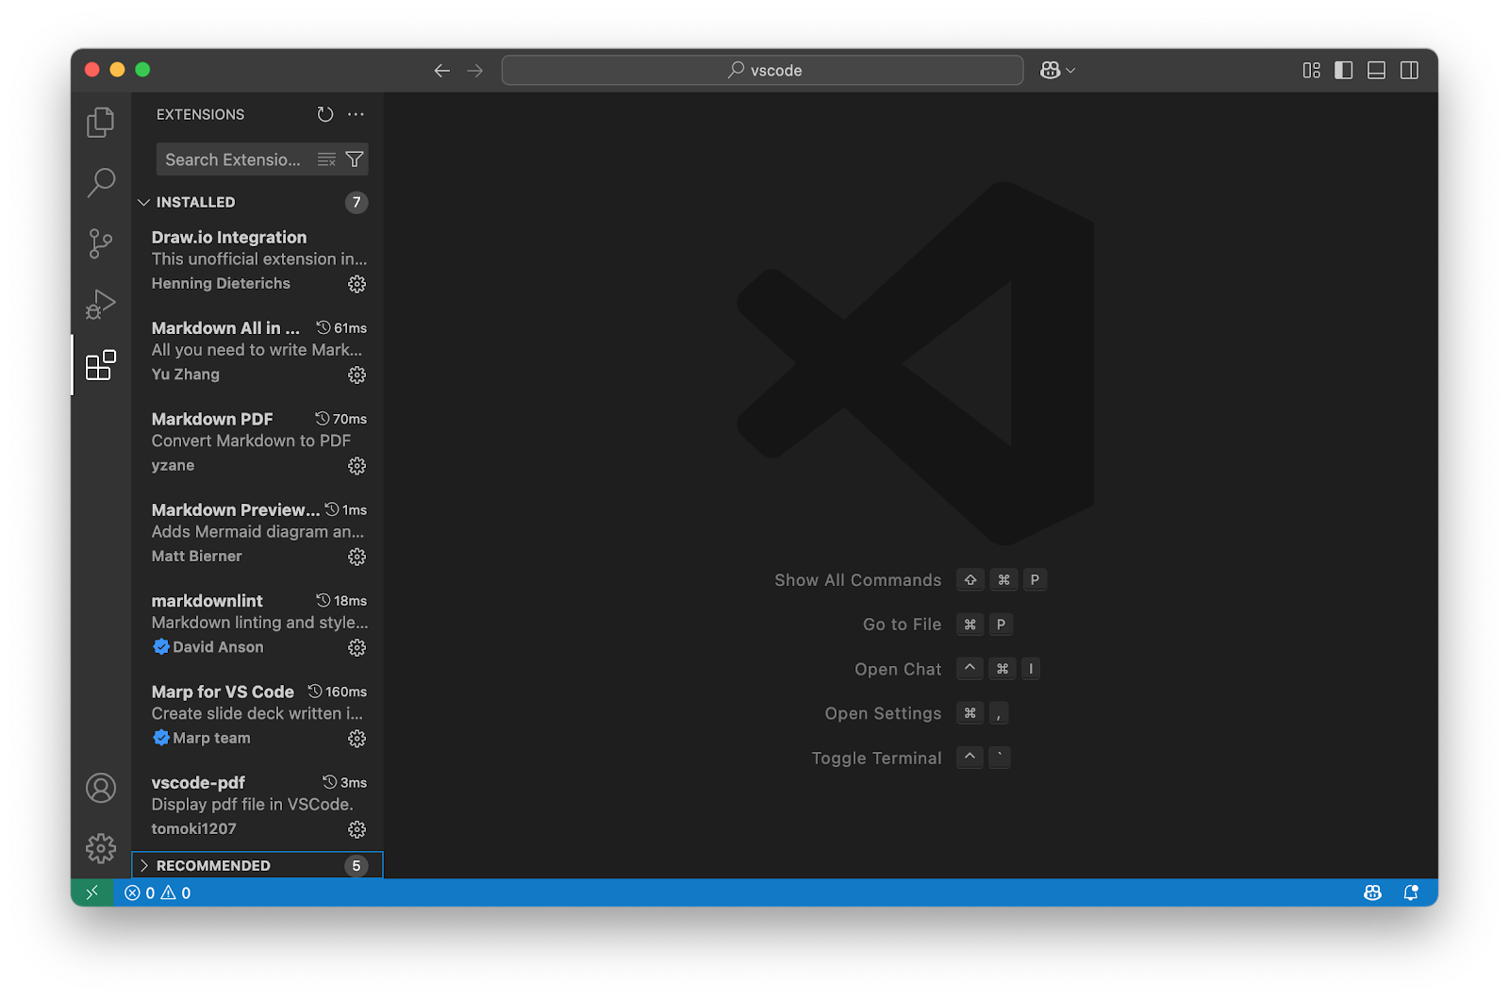1509x1000 pixels.
Task: Open the remote window indicator
Action: coord(92,892)
